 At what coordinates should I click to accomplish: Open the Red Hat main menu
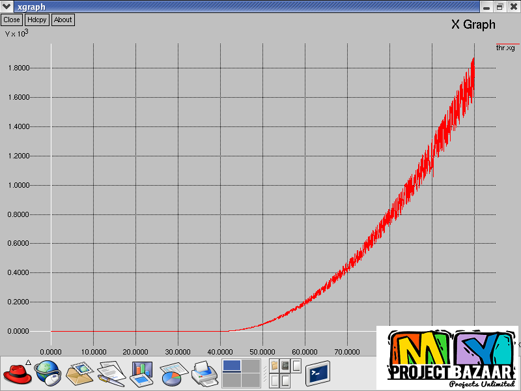(18, 373)
